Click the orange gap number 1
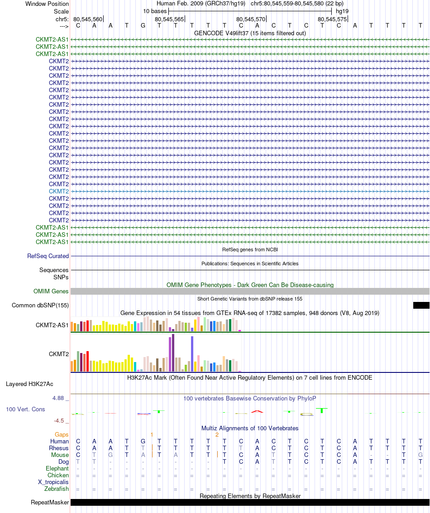The image size is (430, 513). click(152, 434)
